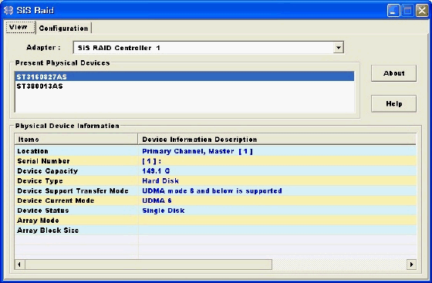
Task: Click the UDMA mode 6 supported value
Action: pyautogui.click(x=212, y=190)
